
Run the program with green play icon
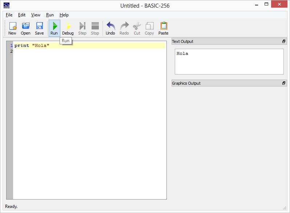click(55, 28)
